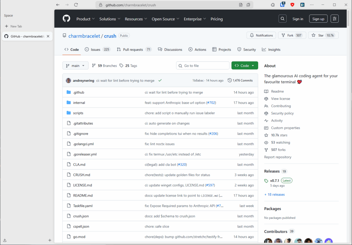Open 10.7k stars link
This screenshot has width=352, height=245.
click(x=279, y=135)
